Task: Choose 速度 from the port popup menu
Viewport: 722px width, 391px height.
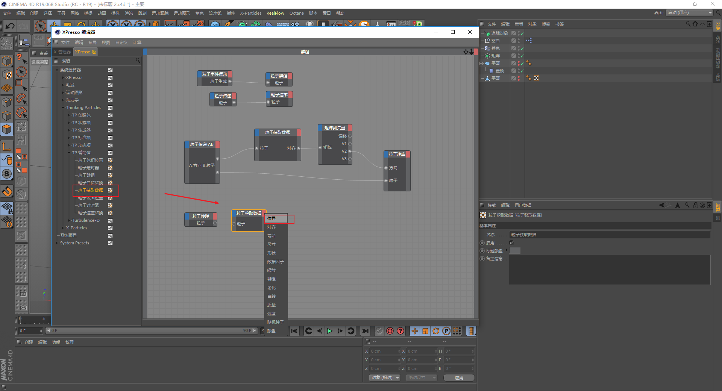Action: (x=276, y=314)
